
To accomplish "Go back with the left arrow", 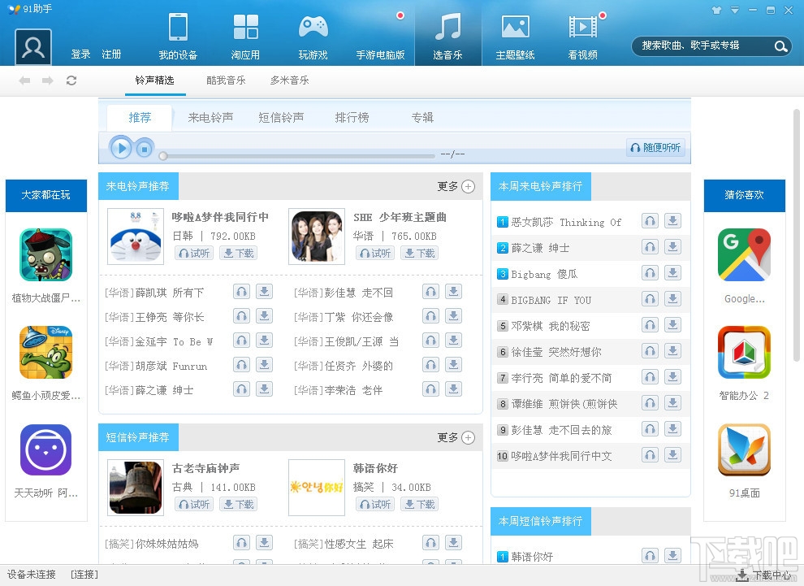I will 24,80.
